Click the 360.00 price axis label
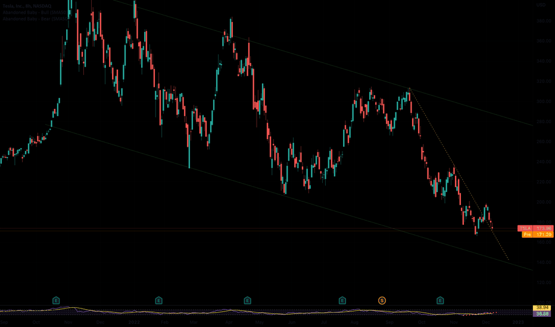Screen dimensions: 555x327 (544, 41)
